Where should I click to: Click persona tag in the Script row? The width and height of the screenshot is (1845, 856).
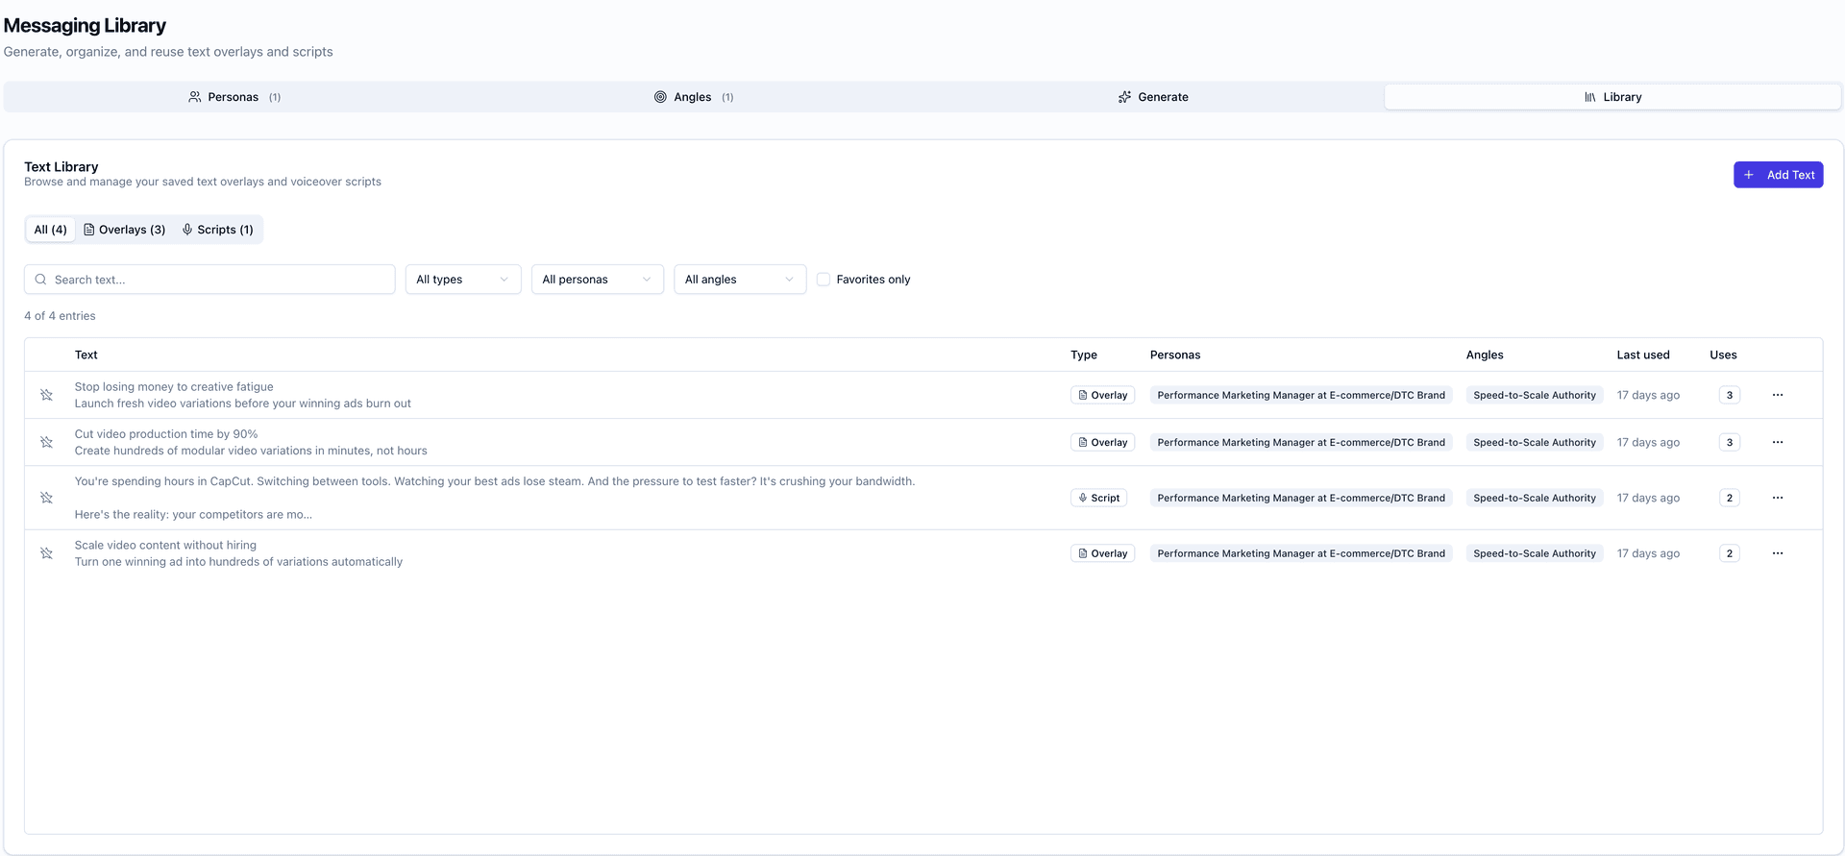pyautogui.click(x=1301, y=498)
